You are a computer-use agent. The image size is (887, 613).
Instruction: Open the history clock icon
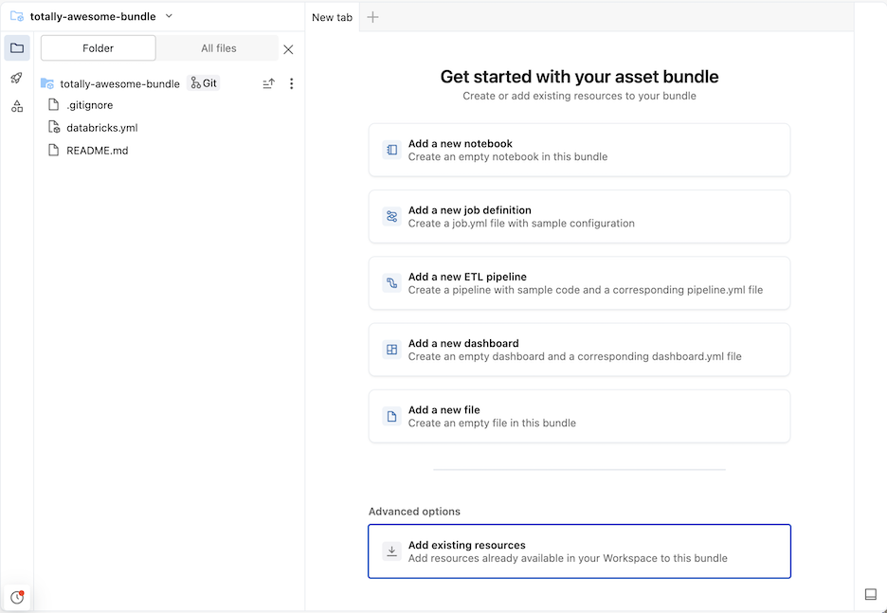[17, 597]
